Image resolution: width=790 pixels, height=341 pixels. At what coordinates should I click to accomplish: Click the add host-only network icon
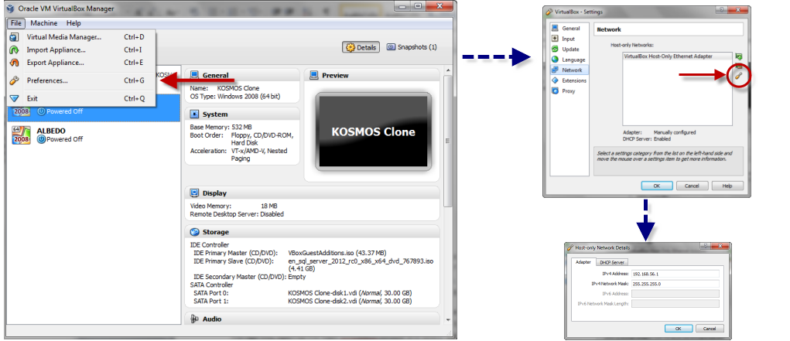click(x=739, y=56)
